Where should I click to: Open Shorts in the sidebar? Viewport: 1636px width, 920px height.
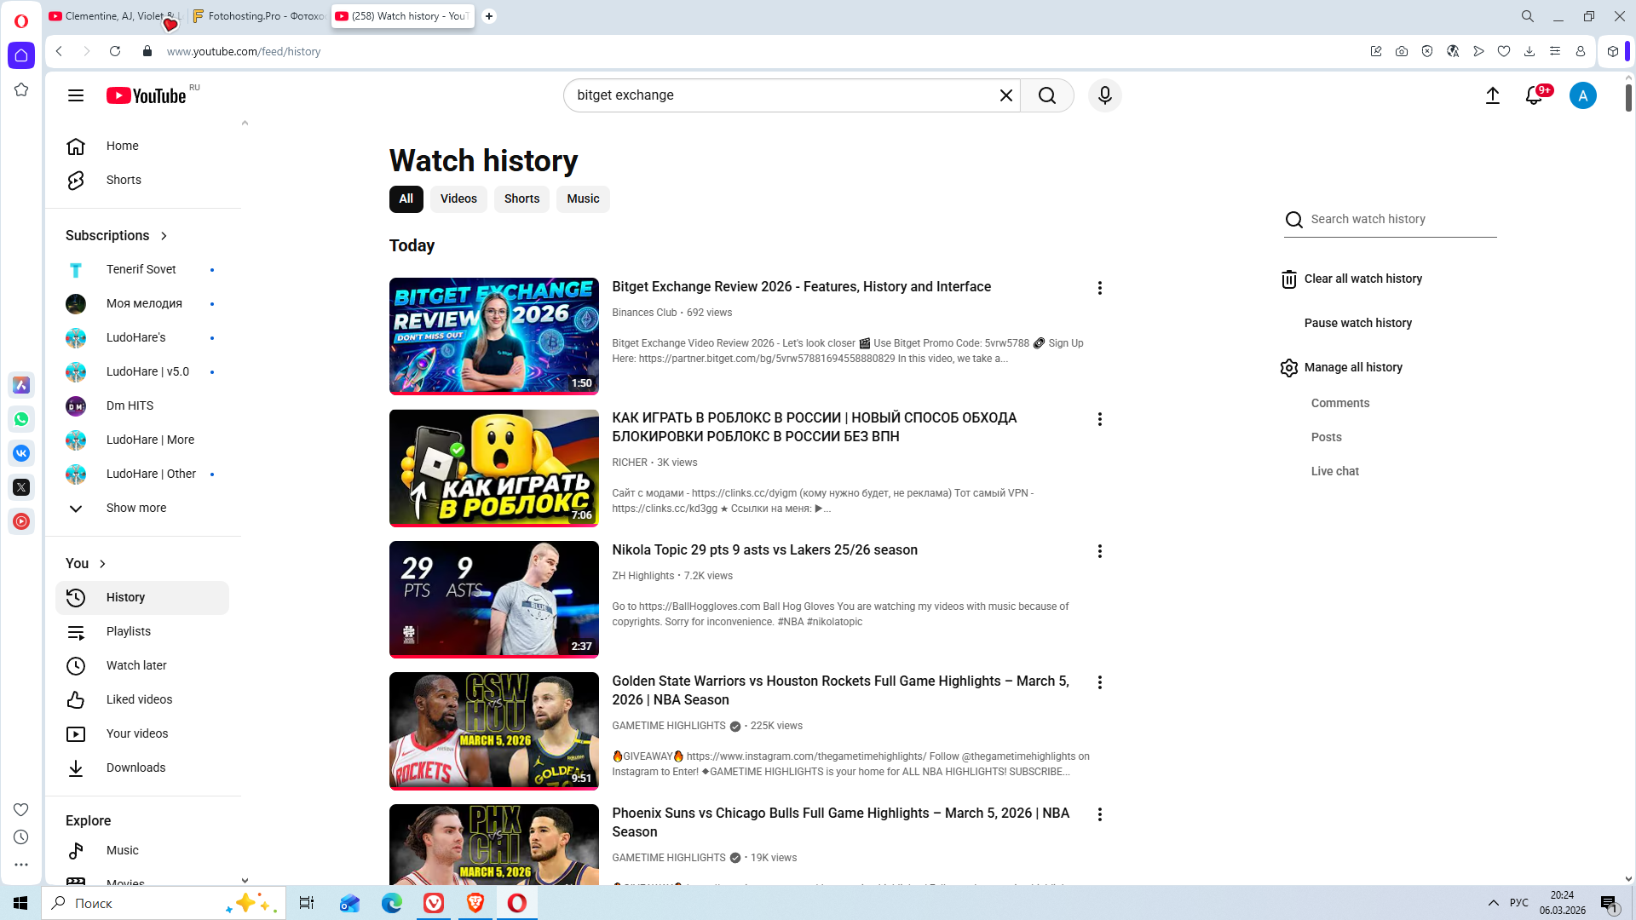click(124, 180)
